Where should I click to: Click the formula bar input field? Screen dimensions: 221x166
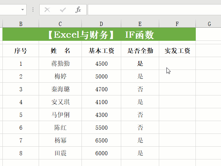(154, 10)
